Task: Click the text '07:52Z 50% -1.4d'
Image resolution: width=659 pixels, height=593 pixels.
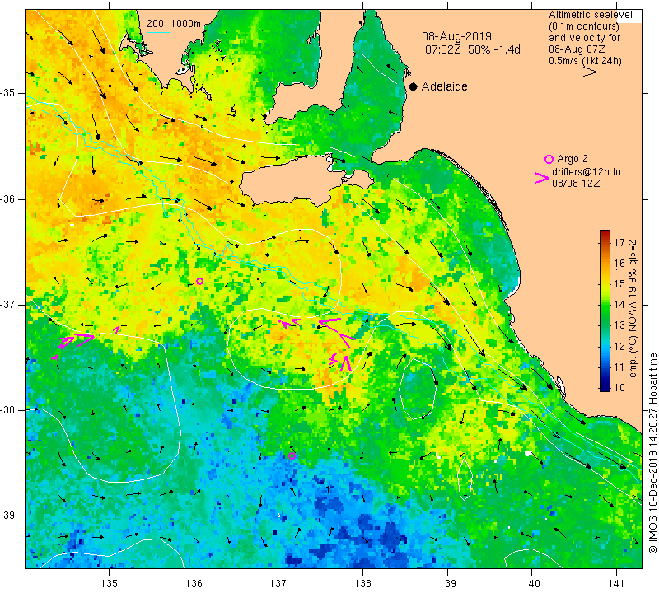Action: coord(473,49)
